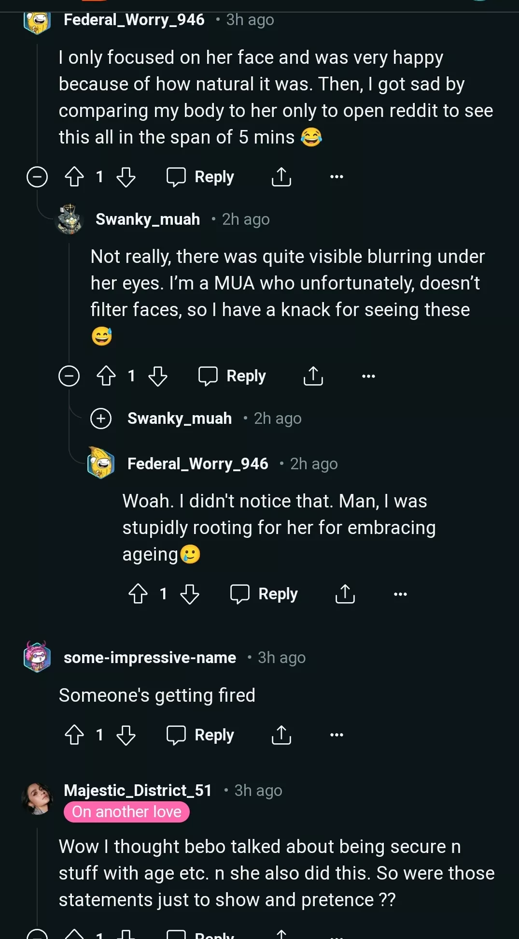Downvote the 'Woah. I didn't notice' reply
The image size is (519, 939).
(x=190, y=594)
